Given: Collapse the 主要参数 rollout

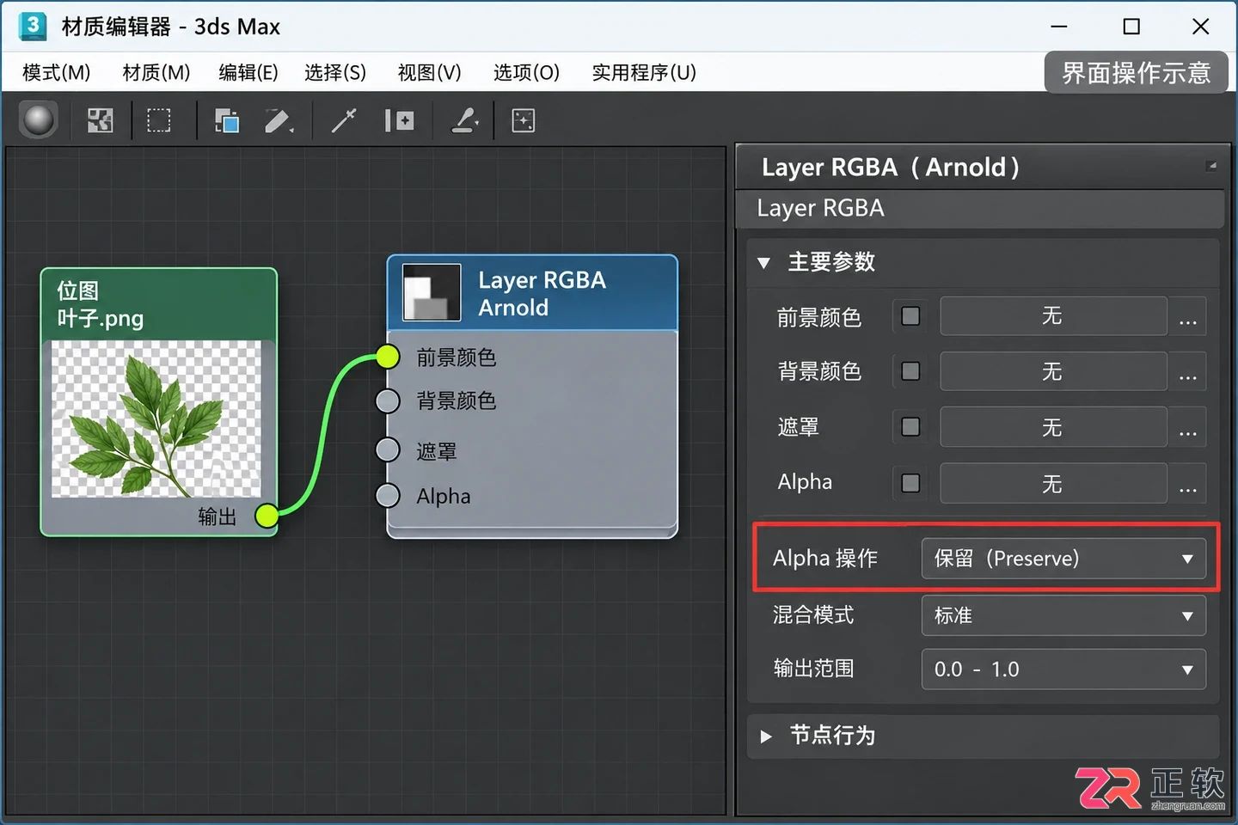Looking at the screenshot, I should [x=763, y=263].
